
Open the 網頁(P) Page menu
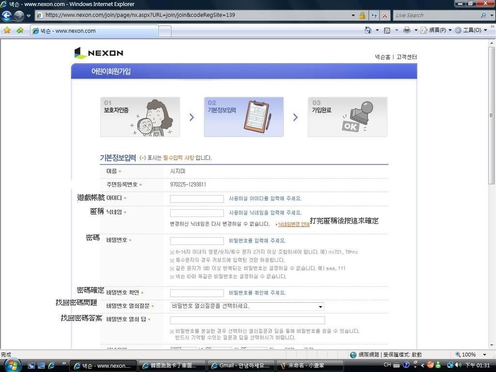435,30
